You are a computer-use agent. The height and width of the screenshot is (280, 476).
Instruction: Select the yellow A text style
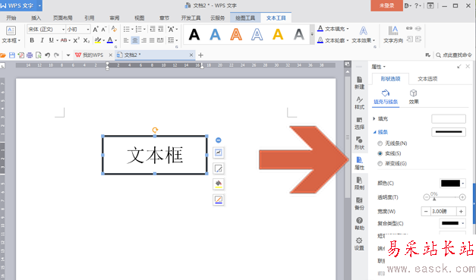pyautogui.click(x=278, y=35)
